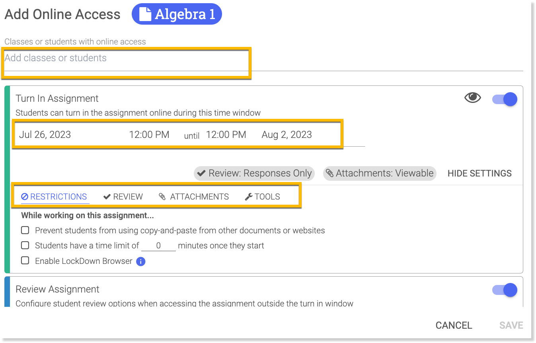Open the Aug 2, 2023 end date picker

pyautogui.click(x=287, y=135)
